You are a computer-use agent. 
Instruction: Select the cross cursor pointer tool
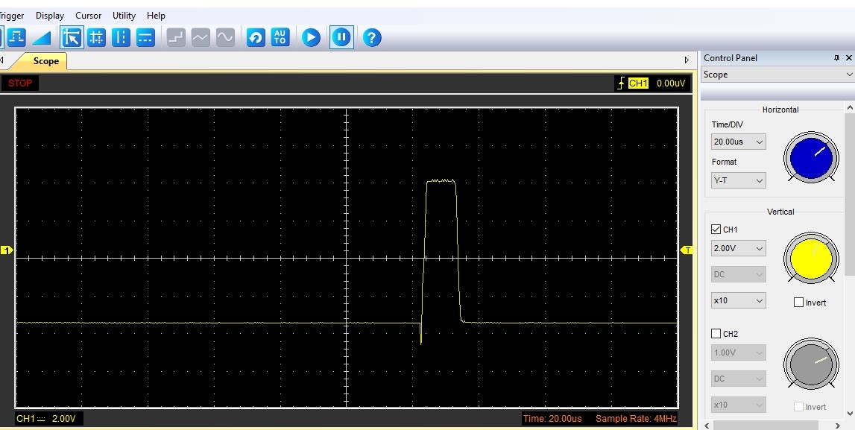click(72, 37)
